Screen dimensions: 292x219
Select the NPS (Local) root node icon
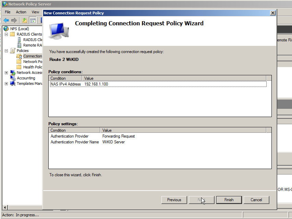[7, 29]
